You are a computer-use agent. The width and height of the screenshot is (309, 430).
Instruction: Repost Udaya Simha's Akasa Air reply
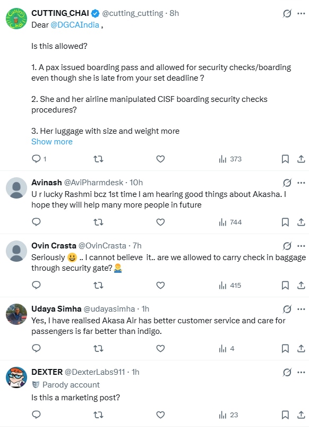pyautogui.click(x=98, y=348)
